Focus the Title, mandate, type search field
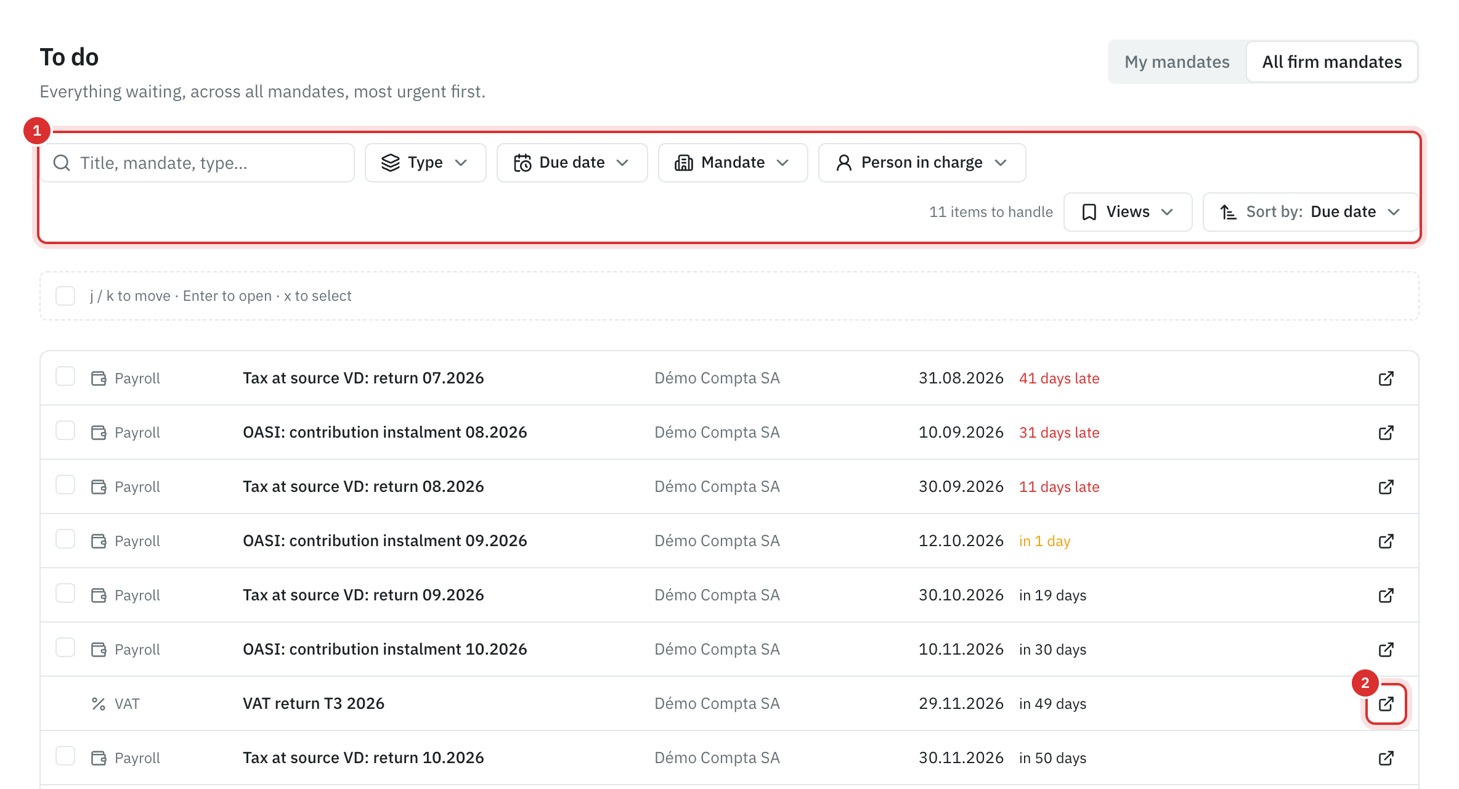 coord(197,163)
